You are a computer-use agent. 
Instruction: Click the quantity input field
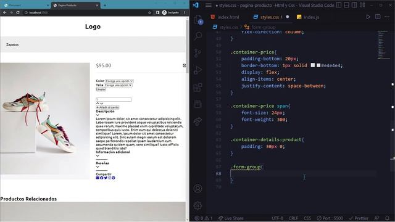pos(114,99)
